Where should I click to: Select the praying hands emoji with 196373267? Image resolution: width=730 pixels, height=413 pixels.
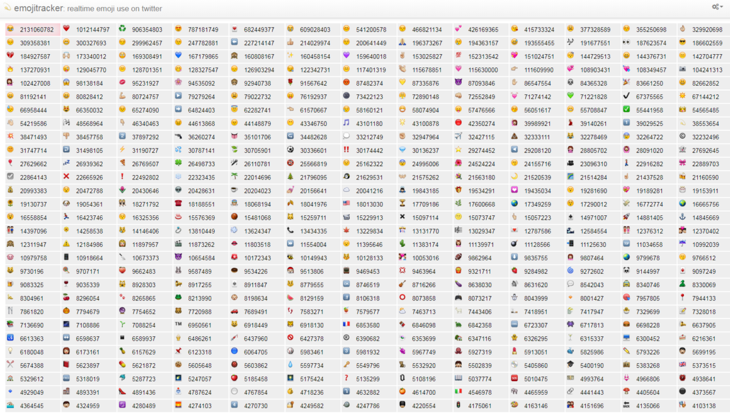(402, 43)
